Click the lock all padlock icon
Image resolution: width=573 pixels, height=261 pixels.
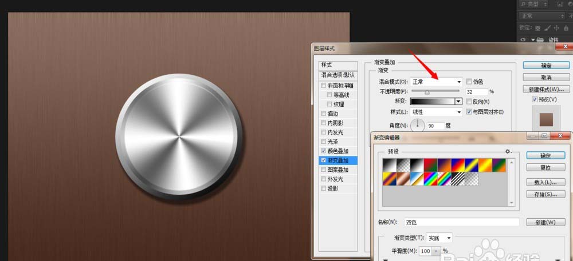pyautogui.click(x=567, y=27)
